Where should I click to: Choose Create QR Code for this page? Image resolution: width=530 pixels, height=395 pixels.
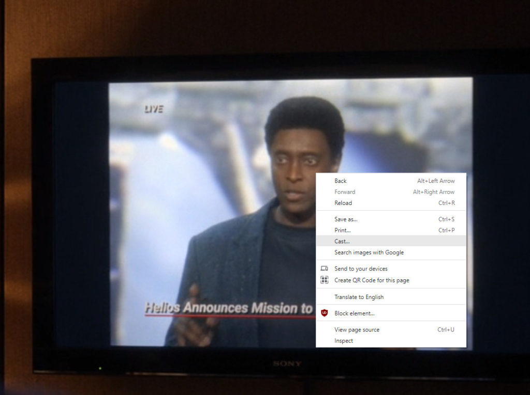coord(372,280)
